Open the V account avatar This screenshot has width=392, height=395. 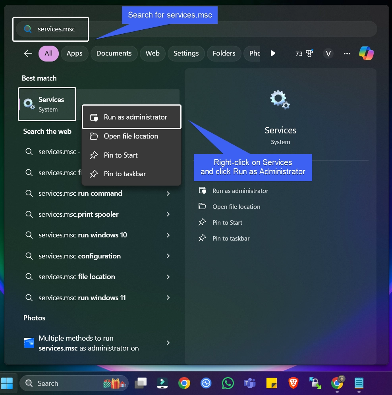(x=328, y=54)
